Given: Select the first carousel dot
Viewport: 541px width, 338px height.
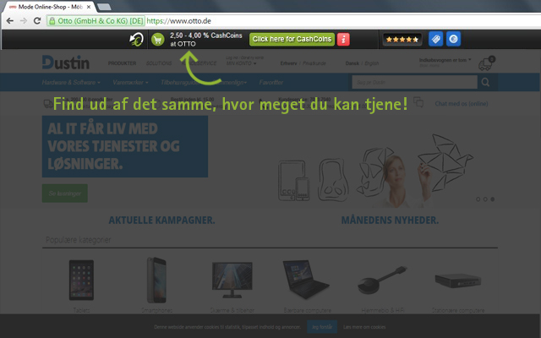Looking at the screenshot, I should pos(478,199).
